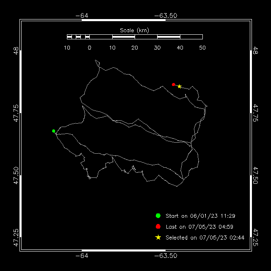Click the "Selected on 07/05/23 02:44" legend text
The height and width of the screenshot is (271, 271).
pyautogui.click(x=205, y=238)
